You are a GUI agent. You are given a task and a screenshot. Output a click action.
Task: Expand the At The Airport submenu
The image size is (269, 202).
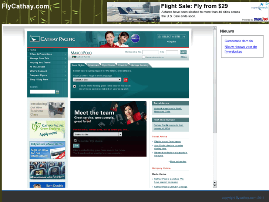(x=66, y=67)
